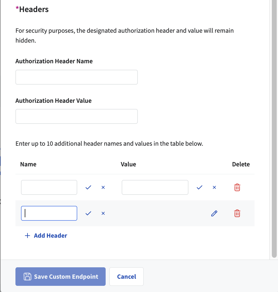
Task: Click the Authorization Header Name field
Action: coord(76,77)
